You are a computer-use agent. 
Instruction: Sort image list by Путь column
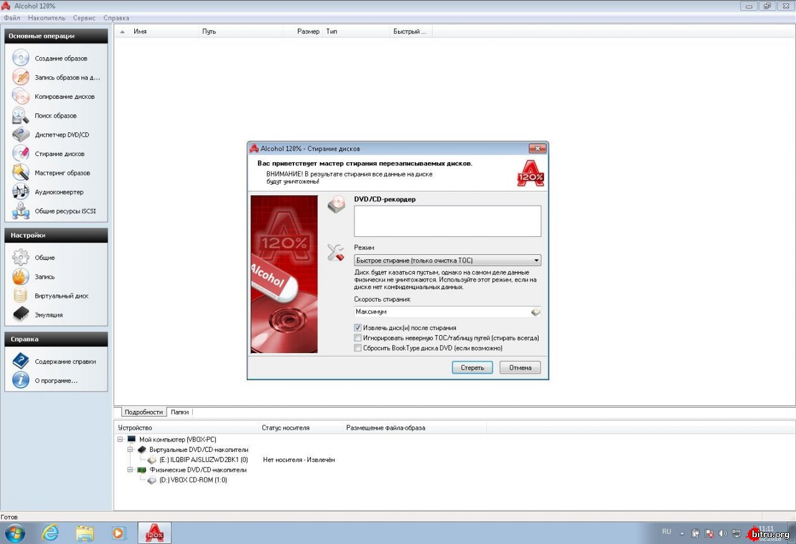[x=241, y=31]
